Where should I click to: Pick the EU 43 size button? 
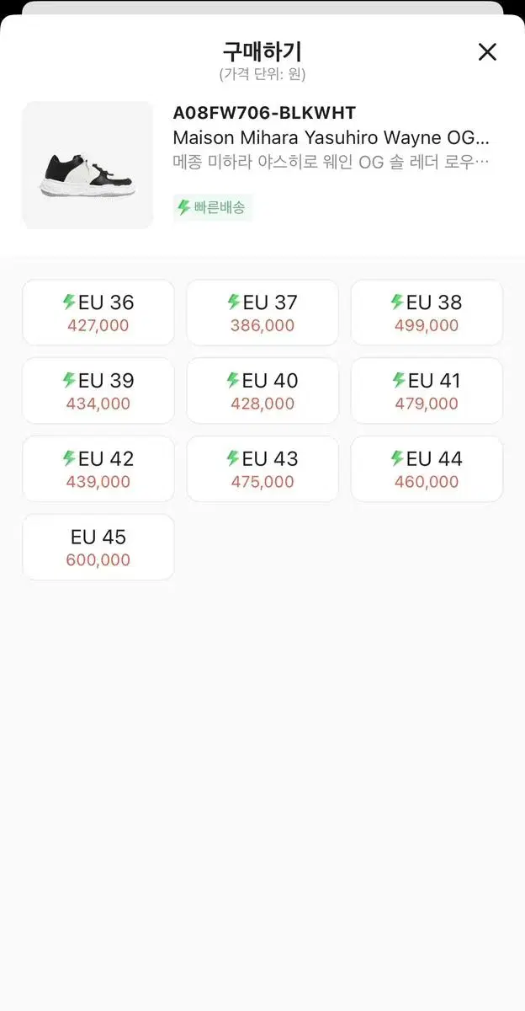tap(262, 469)
